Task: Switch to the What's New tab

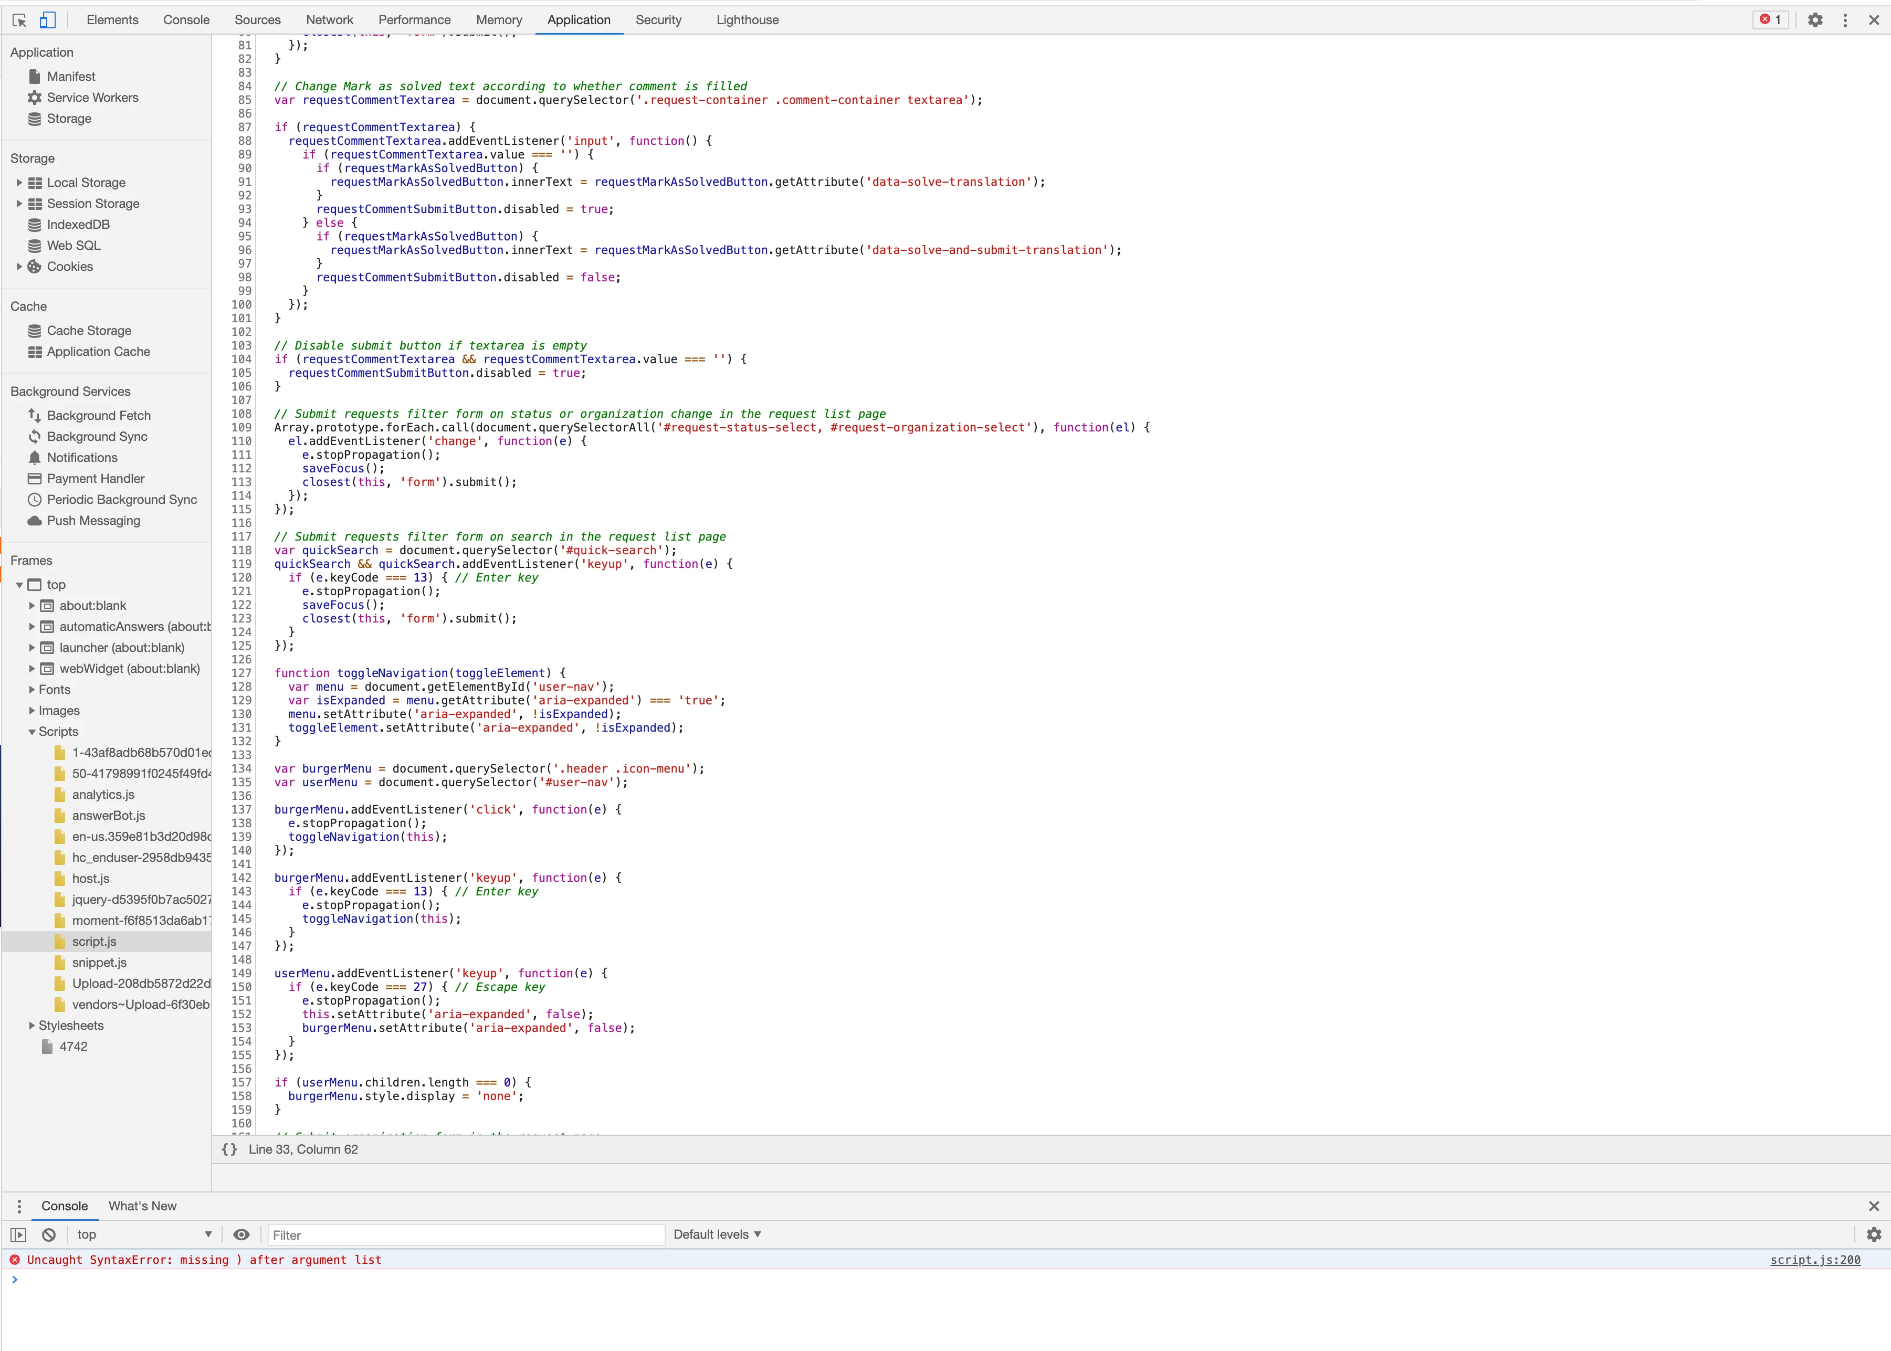Action: pos(142,1206)
